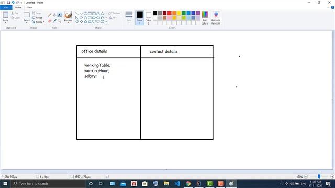This screenshot has width=335, height=188.
Task: Choose the Curve shape
Action: 81,14
